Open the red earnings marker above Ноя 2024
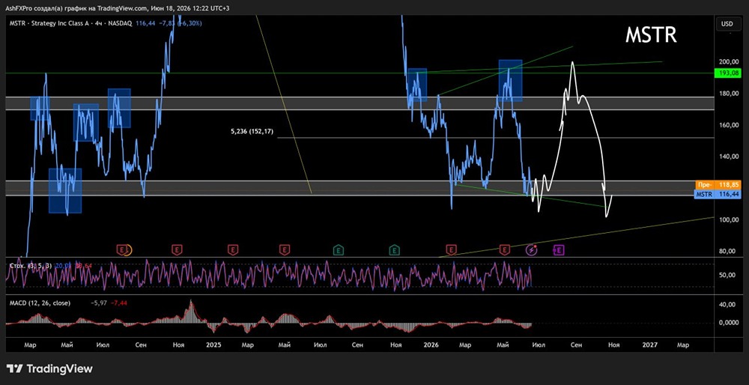 pyautogui.click(x=178, y=249)
